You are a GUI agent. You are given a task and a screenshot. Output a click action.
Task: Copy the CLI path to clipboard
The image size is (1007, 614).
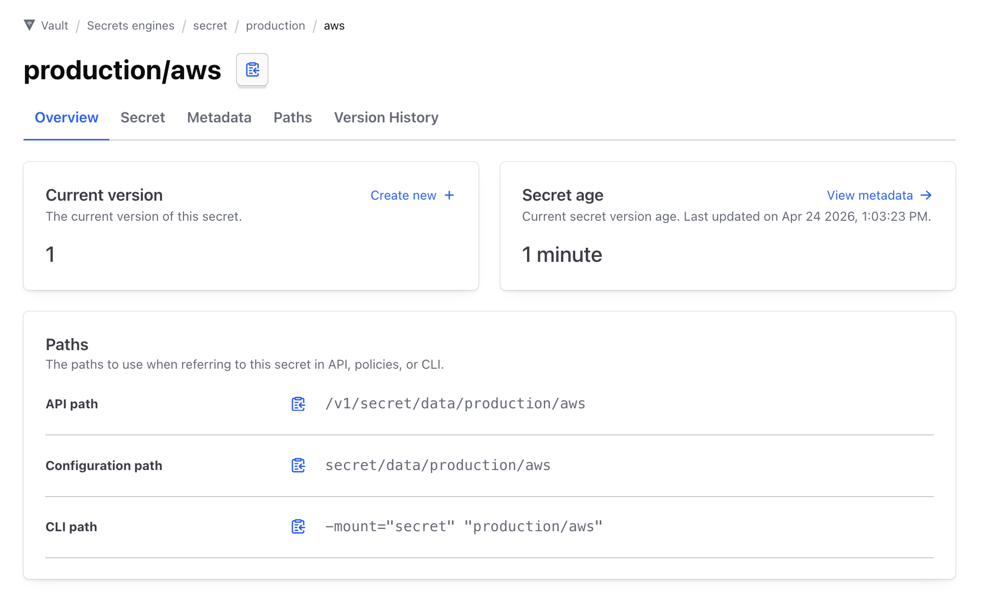click(298, 527)
